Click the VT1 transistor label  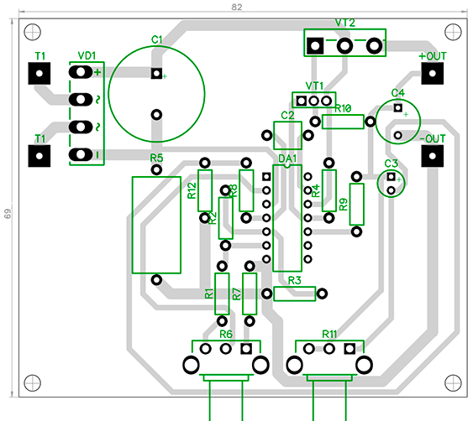[x=314, y=86]
